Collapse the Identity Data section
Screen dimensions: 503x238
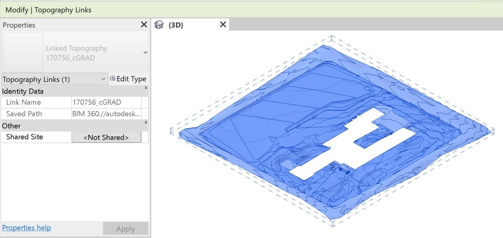(x=146, y=88)
